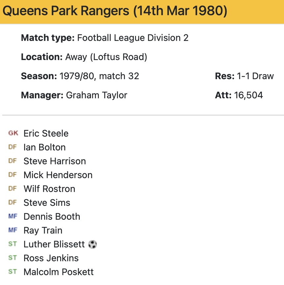The image size is (284, 285).
Task: Click the ST icon beside Malcolm Poskett
Action: 13,272
